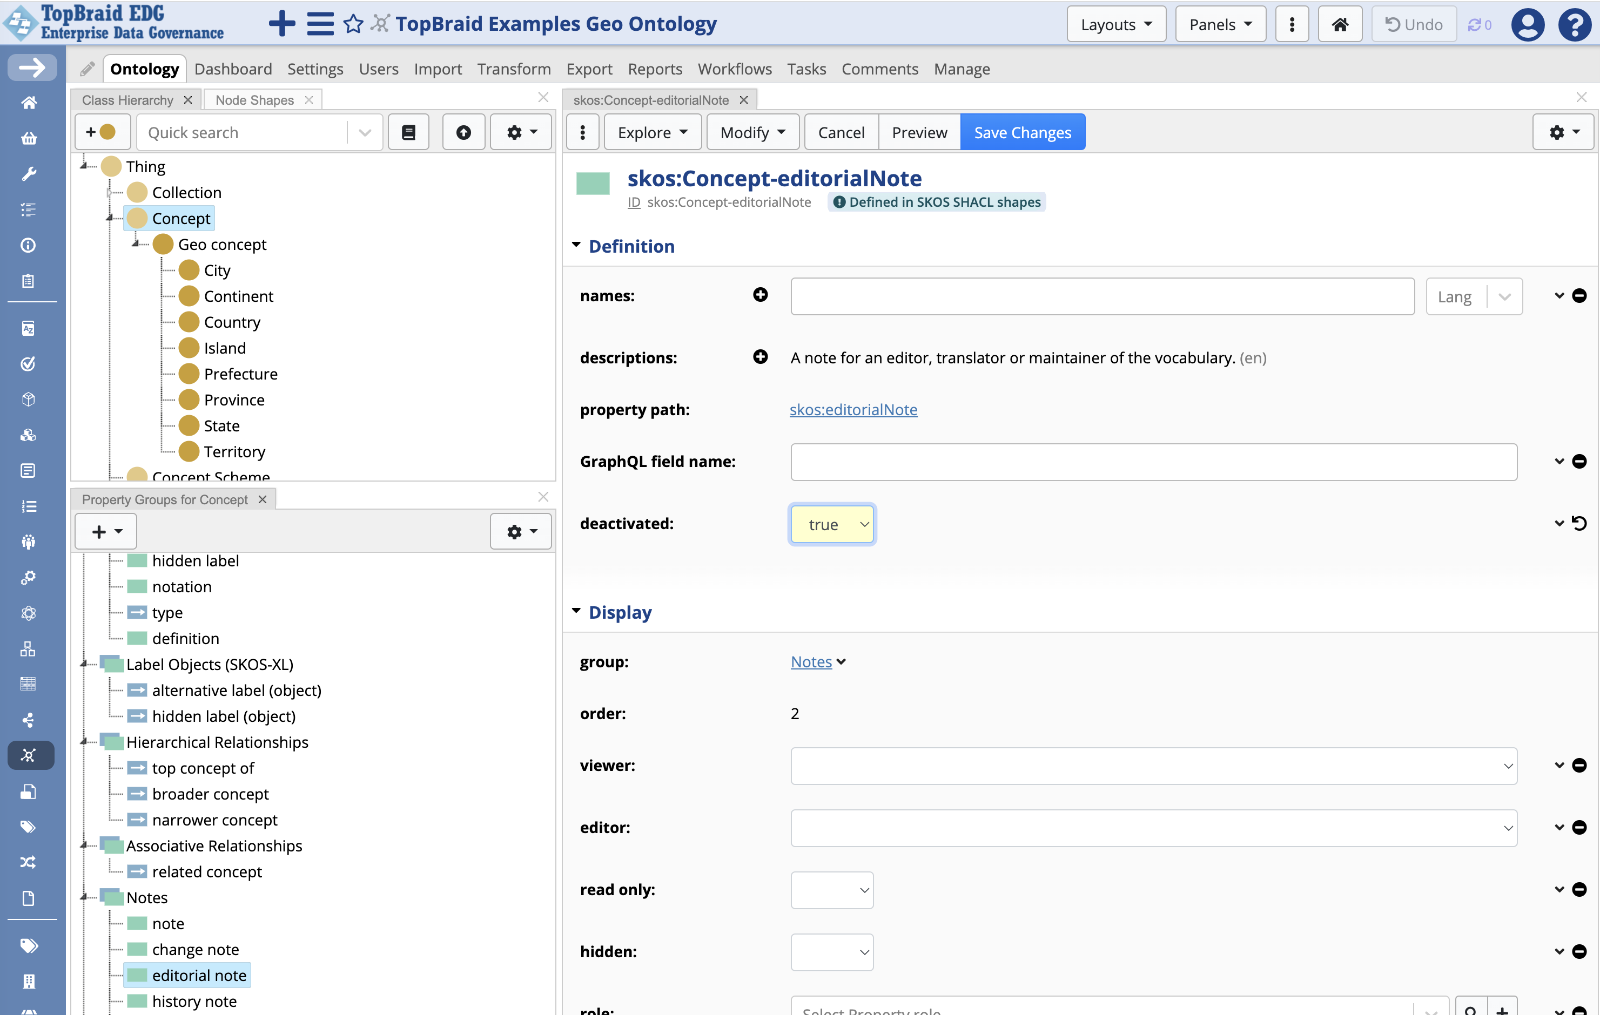The image size is (1600, 1015).
Task: Open the viewer dropdown
Action: point(1153,766)
